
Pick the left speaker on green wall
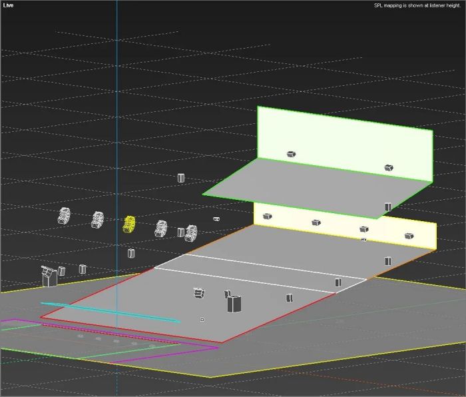click(x=291, y=154)
